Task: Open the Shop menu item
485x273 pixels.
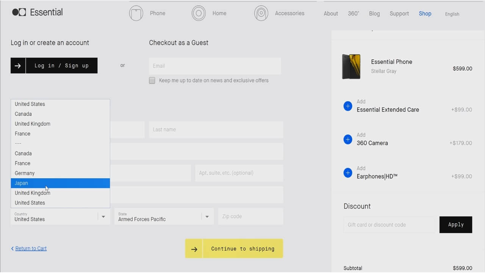Action: [x=425, y=14]
